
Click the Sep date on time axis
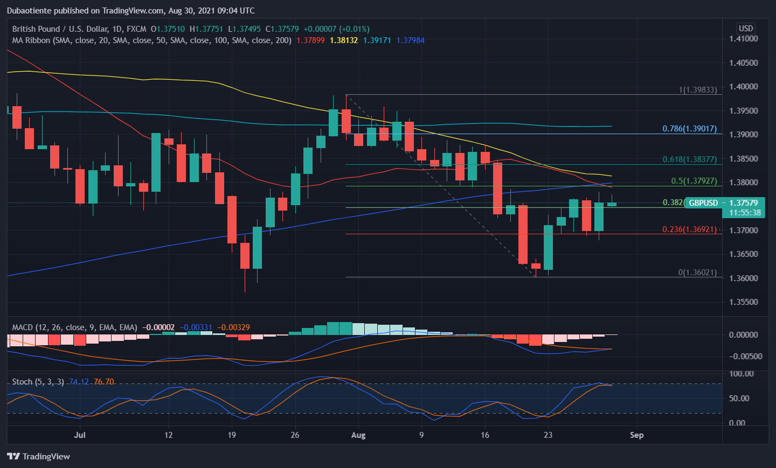click(637, 435)
